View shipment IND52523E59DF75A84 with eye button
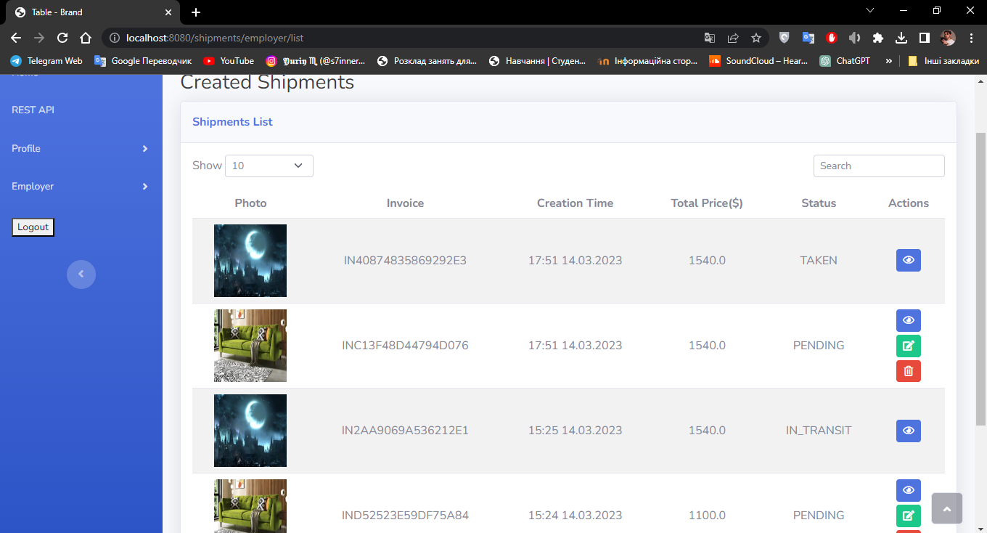987x533 pixels. (908, 490)
